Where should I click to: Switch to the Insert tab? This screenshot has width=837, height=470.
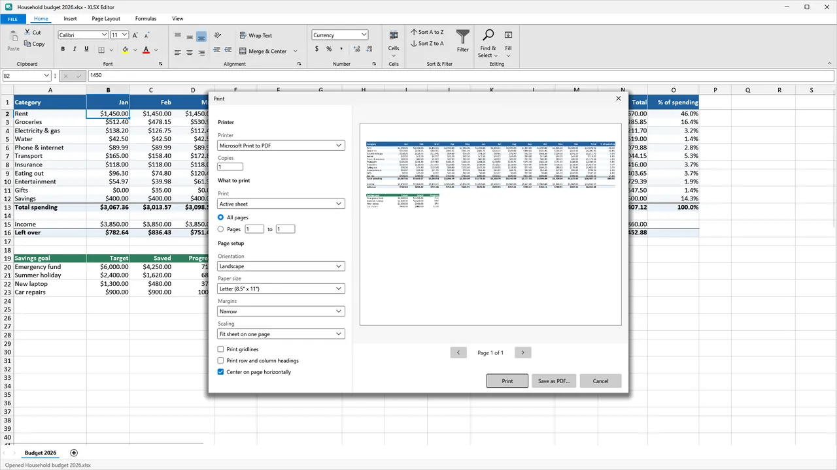[x=70, y=19]
